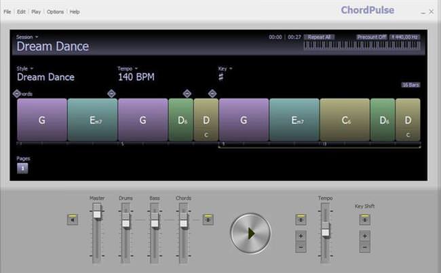Screen dimensions: 441x273
Task: Open the Play menu
Action: 36,12
